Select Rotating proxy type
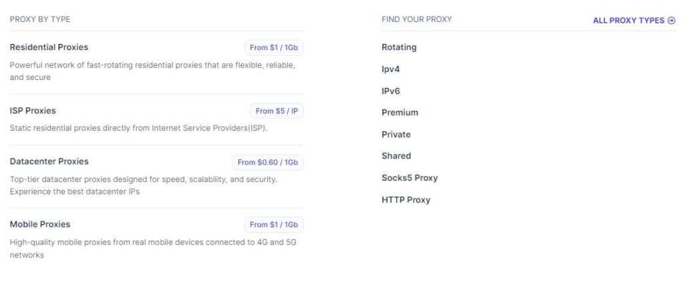The height and width of the screenshot is (284, 684). click(x=399, y=47)
